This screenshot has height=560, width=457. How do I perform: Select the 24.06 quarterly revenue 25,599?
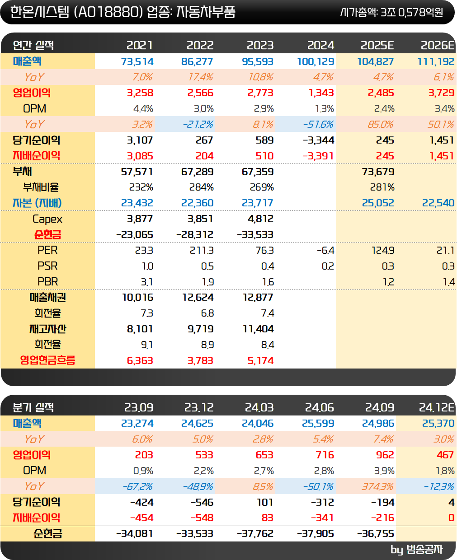pyautogui.click(x=318, y=424)
